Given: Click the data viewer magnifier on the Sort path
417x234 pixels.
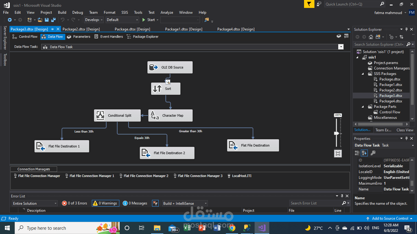Looking at the screenshot, I should tap(168, 82).
